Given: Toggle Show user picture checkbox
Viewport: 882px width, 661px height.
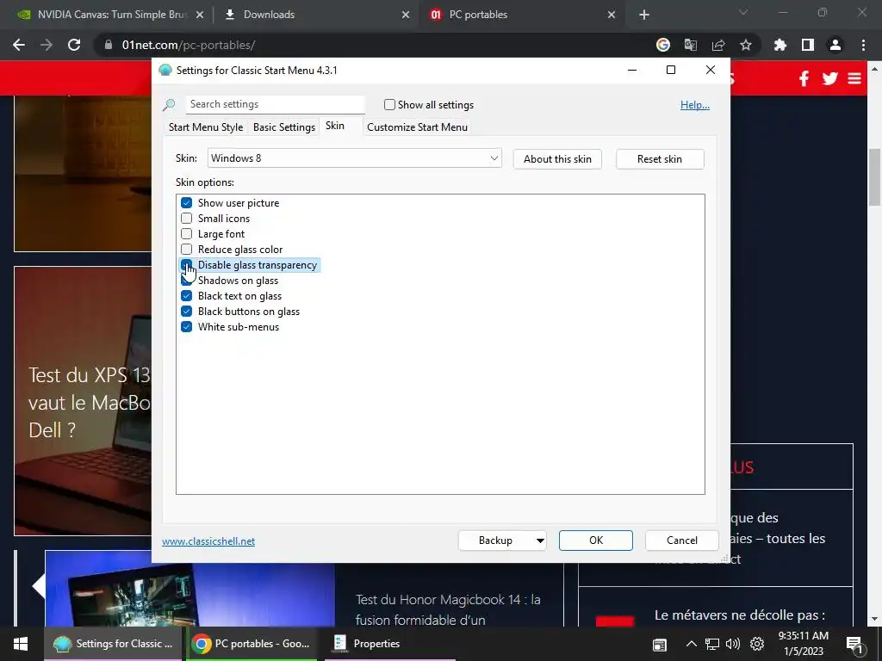Looking at the screenshot, I should pyautogui.click(x=186, y=203).
